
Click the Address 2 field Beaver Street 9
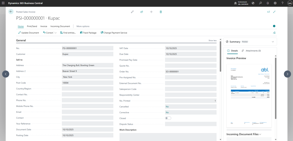88,71
